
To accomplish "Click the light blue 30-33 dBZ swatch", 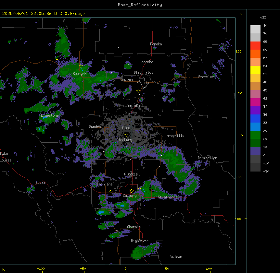I will click(x=255, y=127).
